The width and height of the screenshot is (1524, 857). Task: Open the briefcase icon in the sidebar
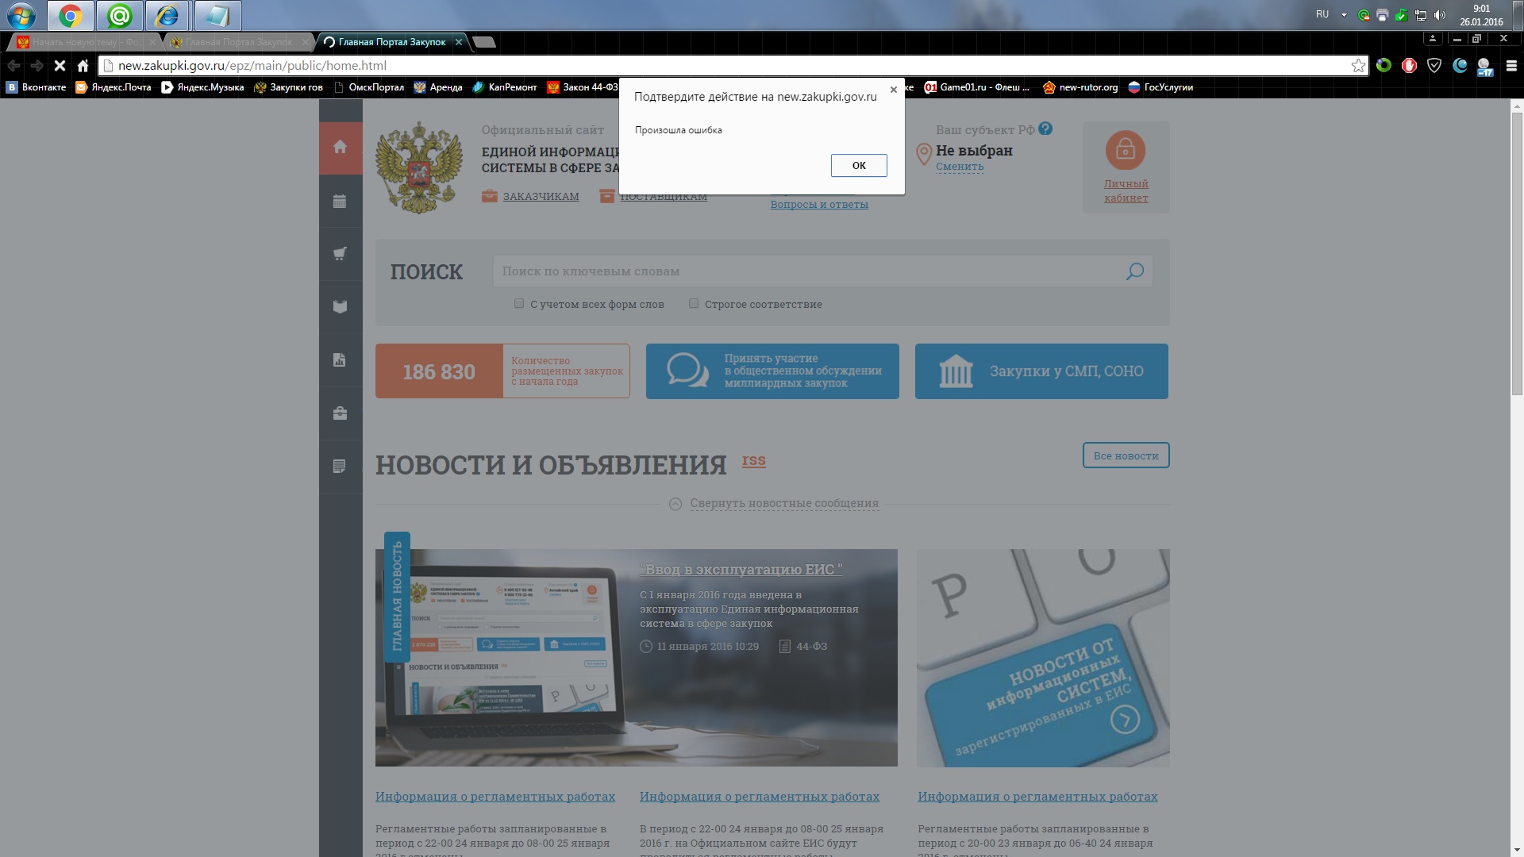(x=340, y=413)
